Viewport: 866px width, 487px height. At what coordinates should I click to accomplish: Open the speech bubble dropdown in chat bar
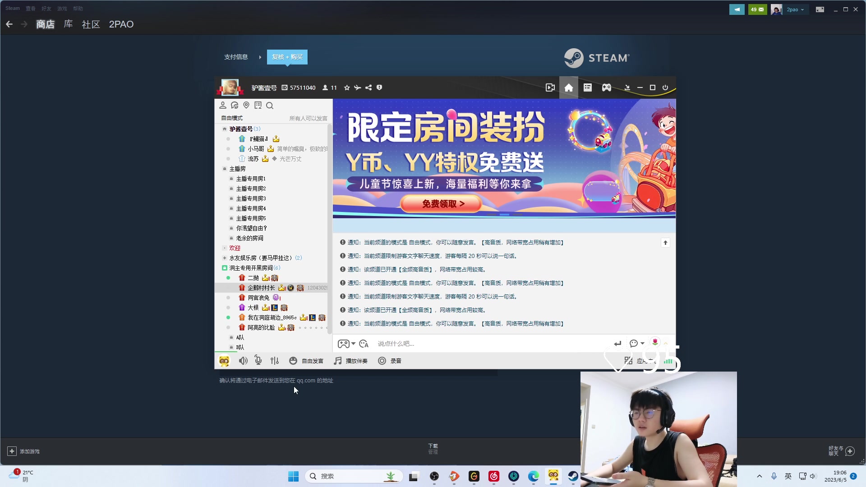coord(637,344)
